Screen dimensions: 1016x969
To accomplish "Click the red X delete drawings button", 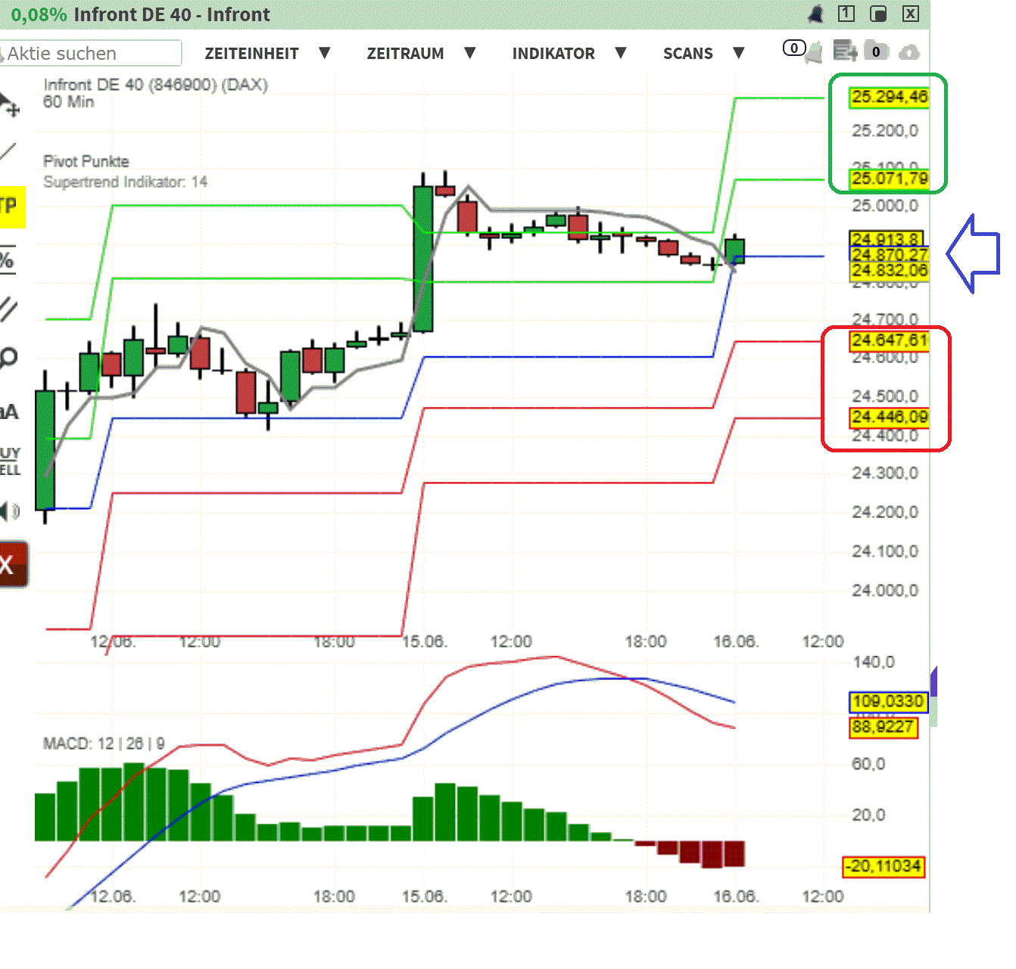I will (13, 564).
